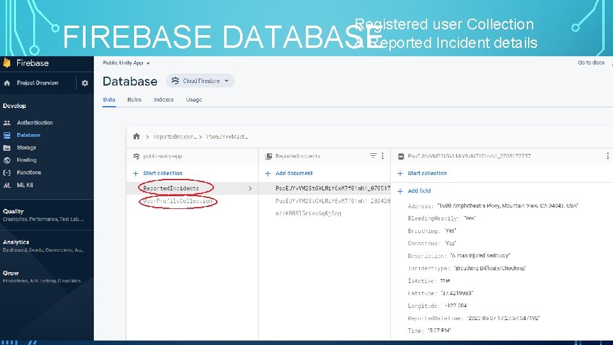Click Add document button
Screen dimensions: 613x345
coord(294,173)
